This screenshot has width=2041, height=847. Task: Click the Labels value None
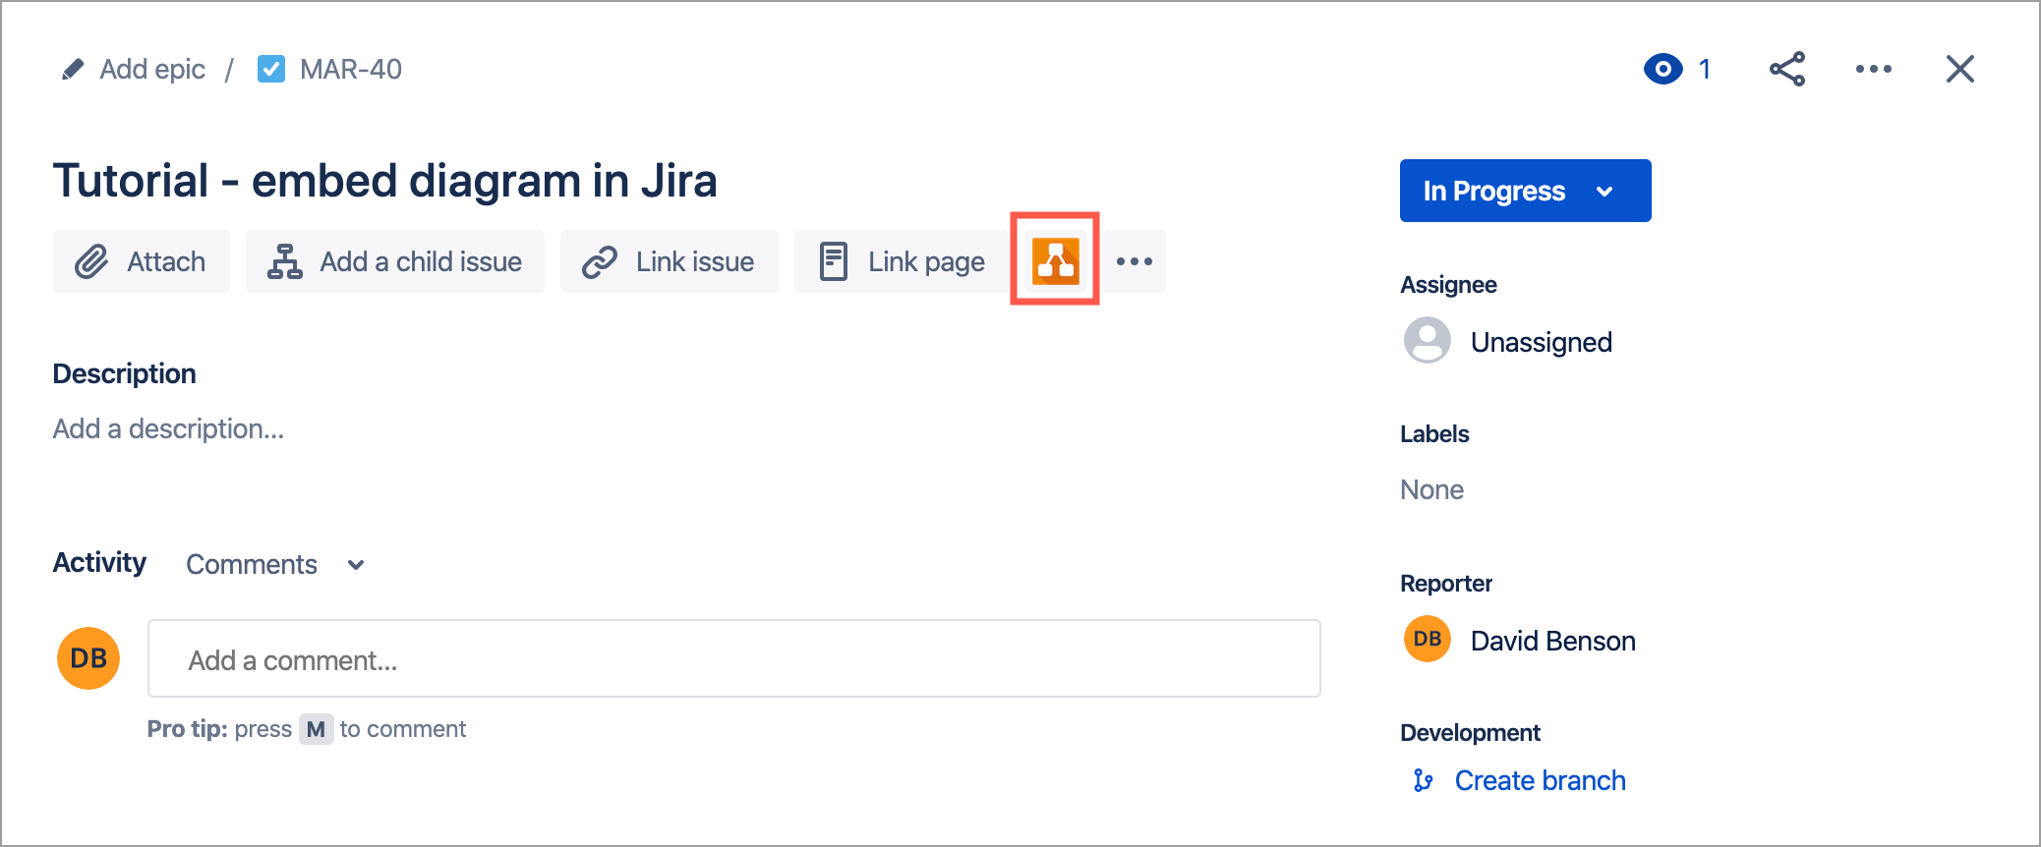[x=1431, y=489]
